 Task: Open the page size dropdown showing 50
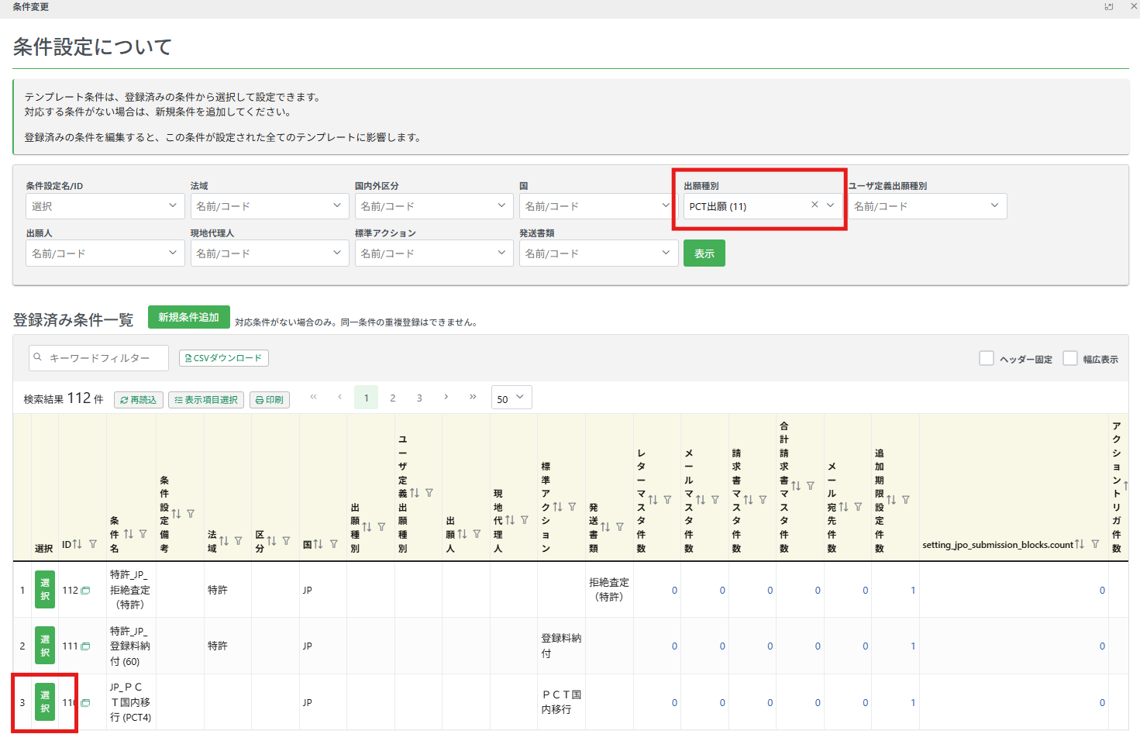coord(511,398)
